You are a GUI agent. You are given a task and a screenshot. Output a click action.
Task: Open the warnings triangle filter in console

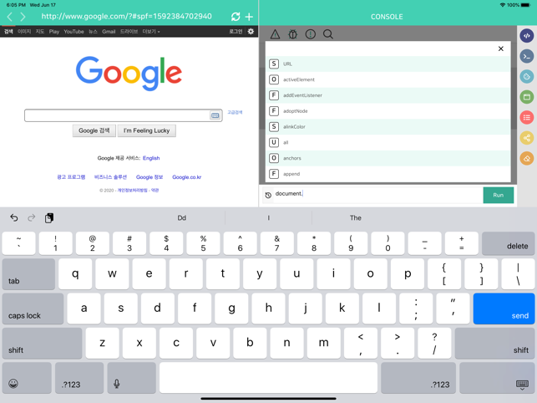(x=275, y=34)
